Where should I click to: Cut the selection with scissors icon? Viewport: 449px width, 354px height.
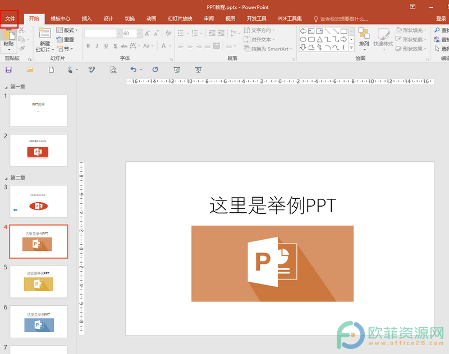click(22, 30)
